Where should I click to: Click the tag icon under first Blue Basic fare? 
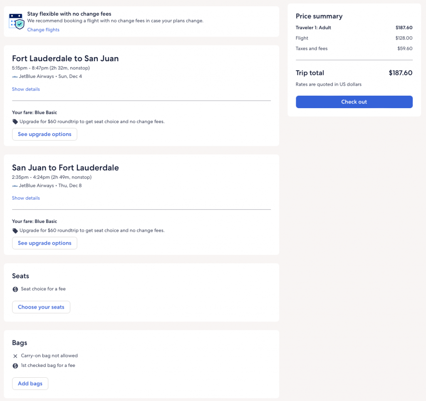click(x=15, y=122)
